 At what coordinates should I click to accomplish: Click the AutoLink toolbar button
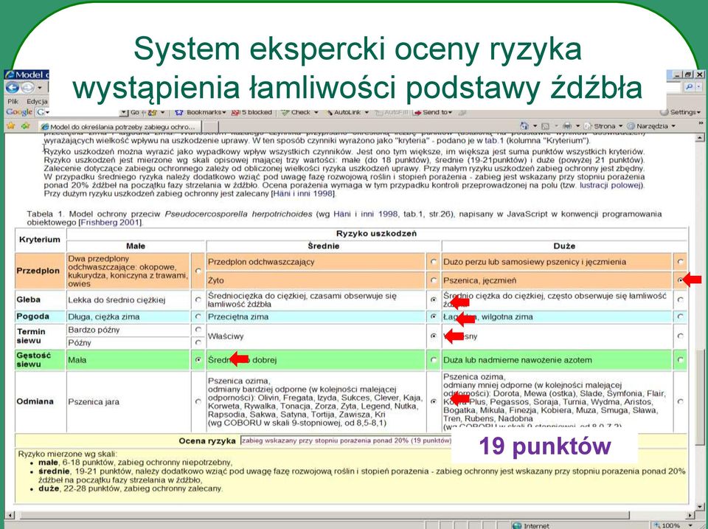coord(344,112)
